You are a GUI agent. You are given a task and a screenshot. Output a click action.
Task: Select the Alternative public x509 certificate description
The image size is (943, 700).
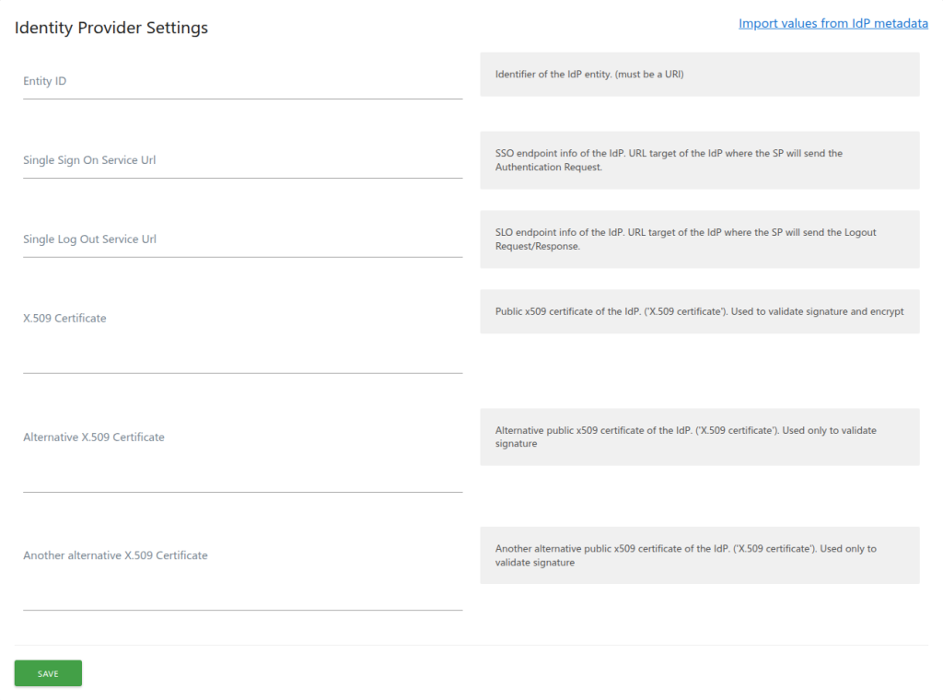(x=699, y=437)
